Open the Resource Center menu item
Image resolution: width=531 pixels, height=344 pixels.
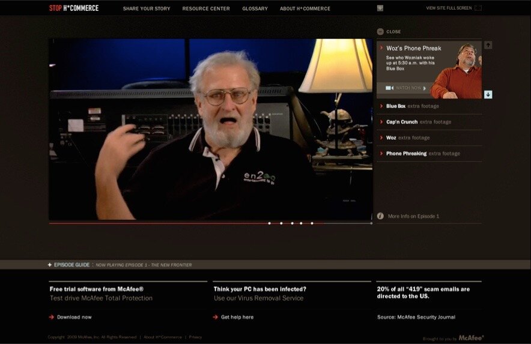[x=206, y=8]
